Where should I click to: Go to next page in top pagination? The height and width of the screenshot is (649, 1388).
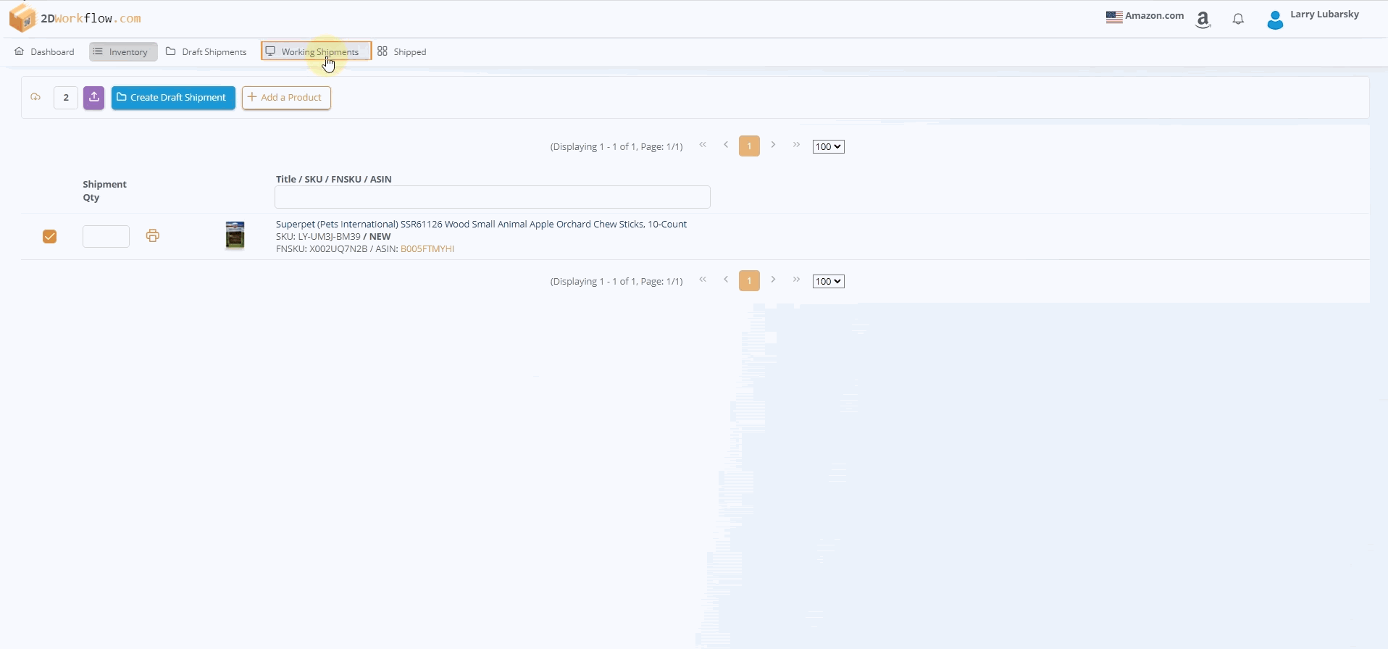tap(773, 145)
